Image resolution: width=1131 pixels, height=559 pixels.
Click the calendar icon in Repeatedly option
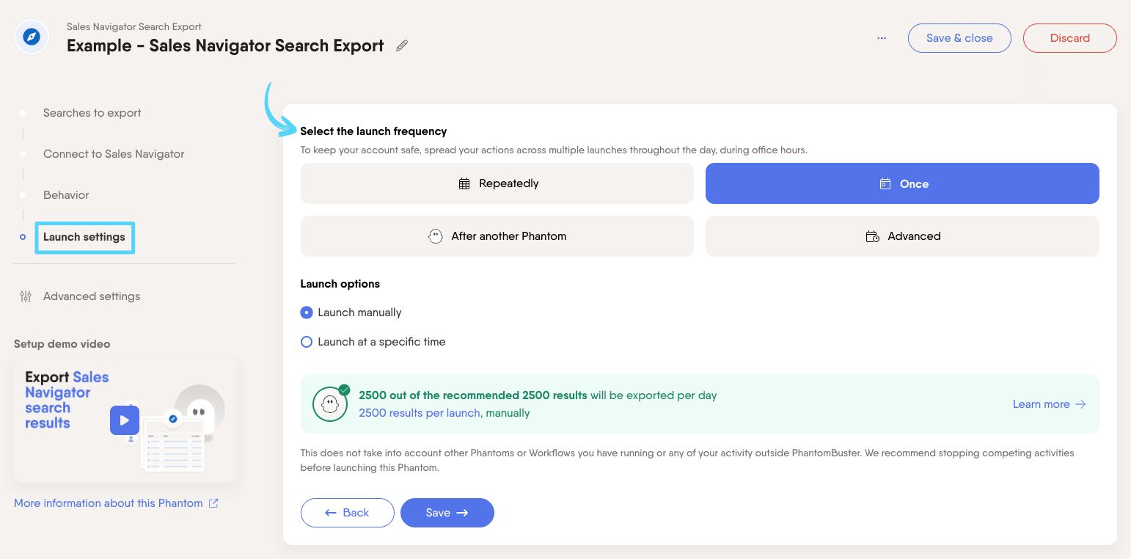464,183
